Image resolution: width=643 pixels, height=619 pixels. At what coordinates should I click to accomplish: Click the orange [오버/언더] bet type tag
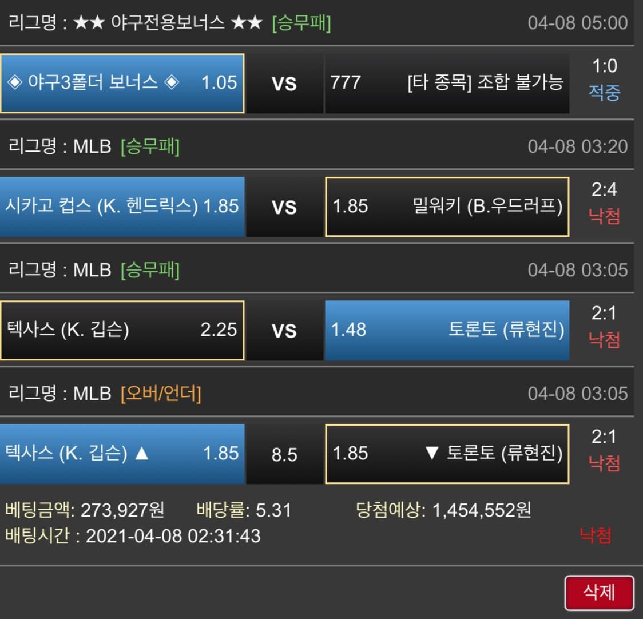161,394
